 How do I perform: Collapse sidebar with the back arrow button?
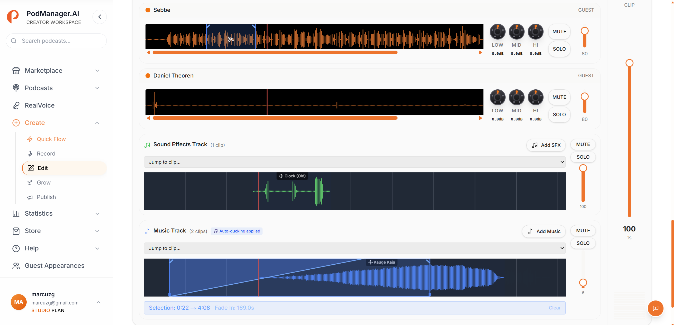click(100, 17)
